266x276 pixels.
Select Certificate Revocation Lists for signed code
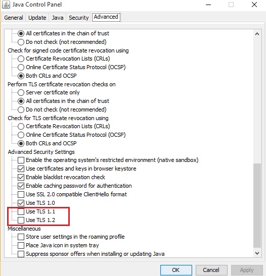(21, 59)
